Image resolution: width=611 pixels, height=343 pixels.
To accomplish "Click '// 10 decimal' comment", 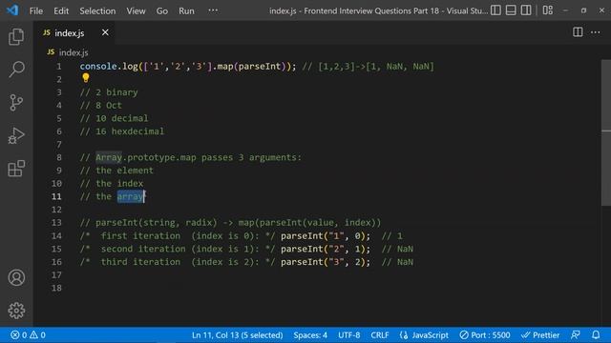I will click(x=114, y=118).
